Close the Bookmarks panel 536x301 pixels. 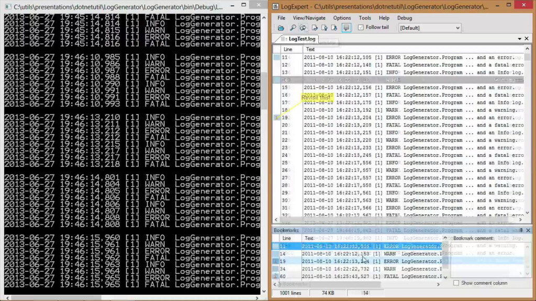[528, 230]
